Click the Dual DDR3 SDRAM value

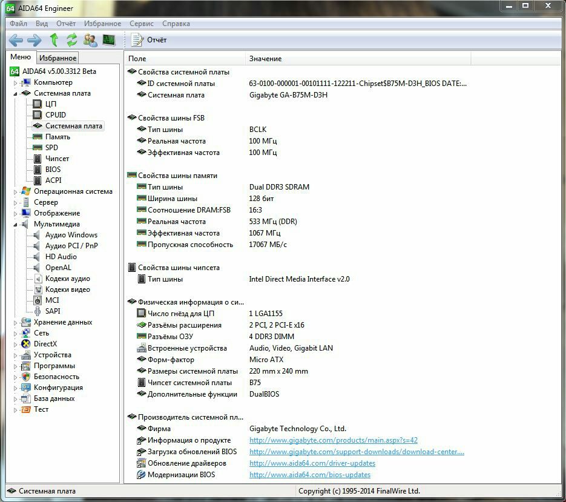[279, 187]
